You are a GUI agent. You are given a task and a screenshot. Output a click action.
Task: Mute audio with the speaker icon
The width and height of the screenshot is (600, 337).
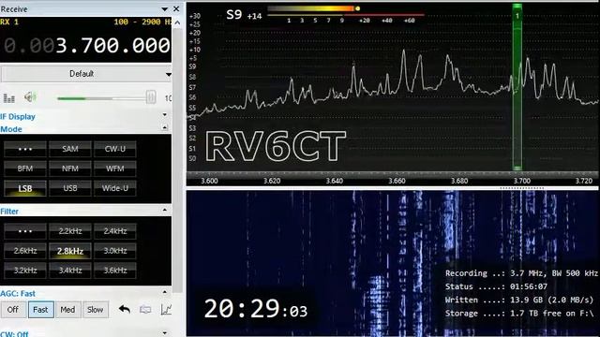click(30, 97)
